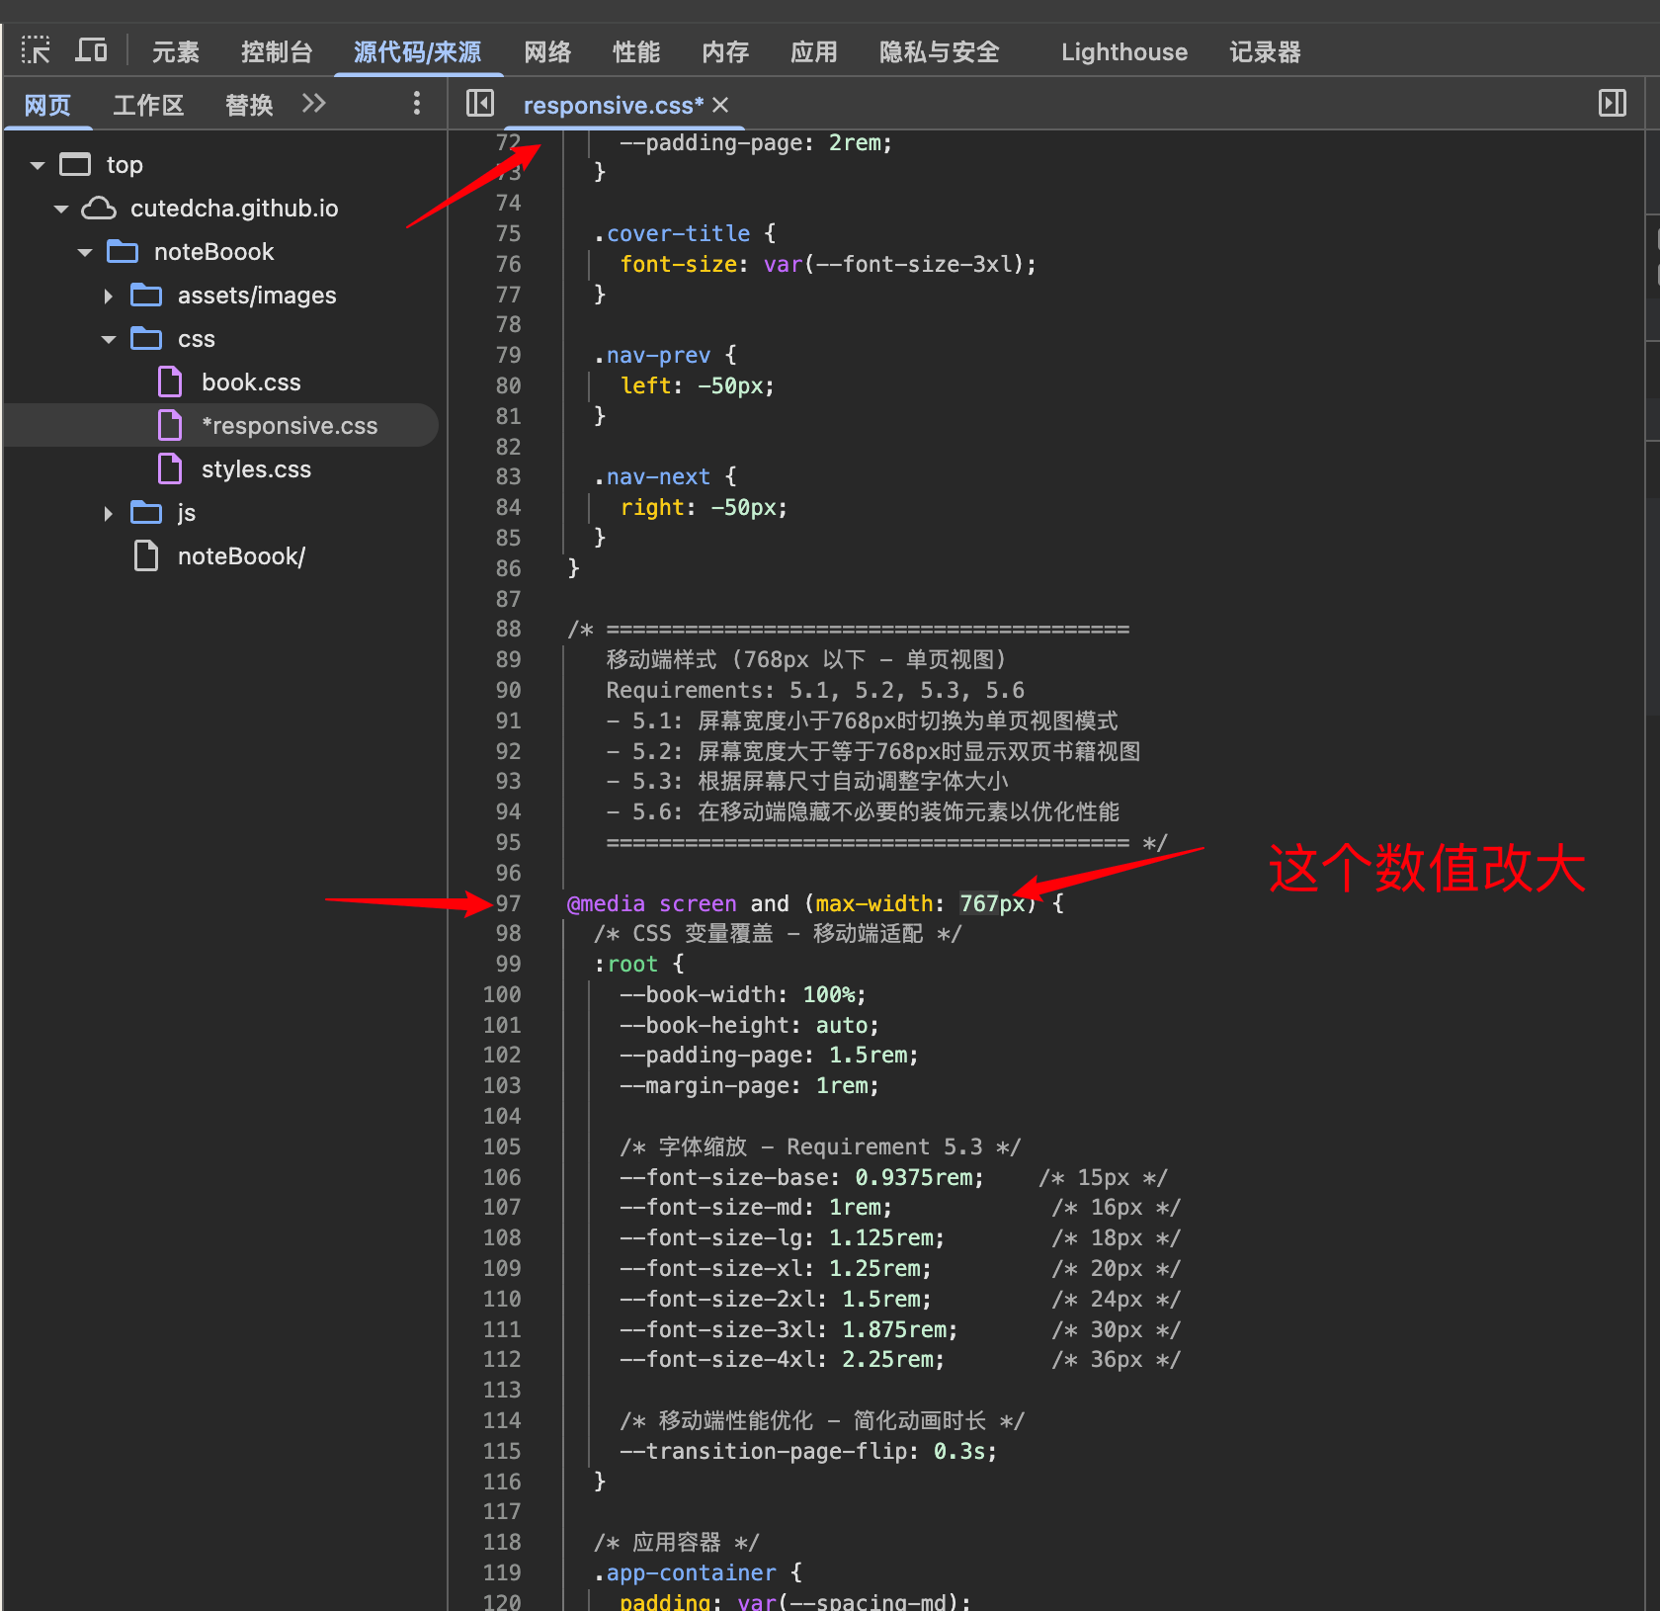Switch to the 元素 (Elements) tab

[175, 51]
